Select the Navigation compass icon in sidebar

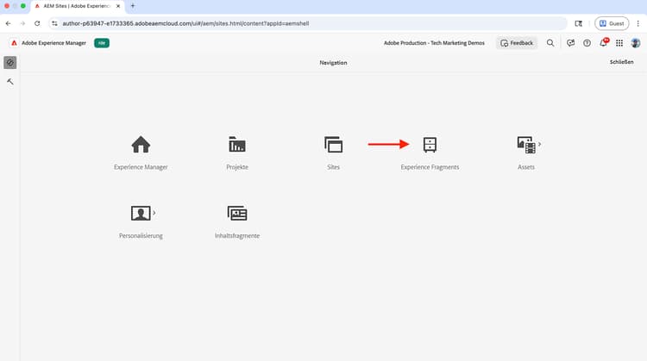pos(9,63)
